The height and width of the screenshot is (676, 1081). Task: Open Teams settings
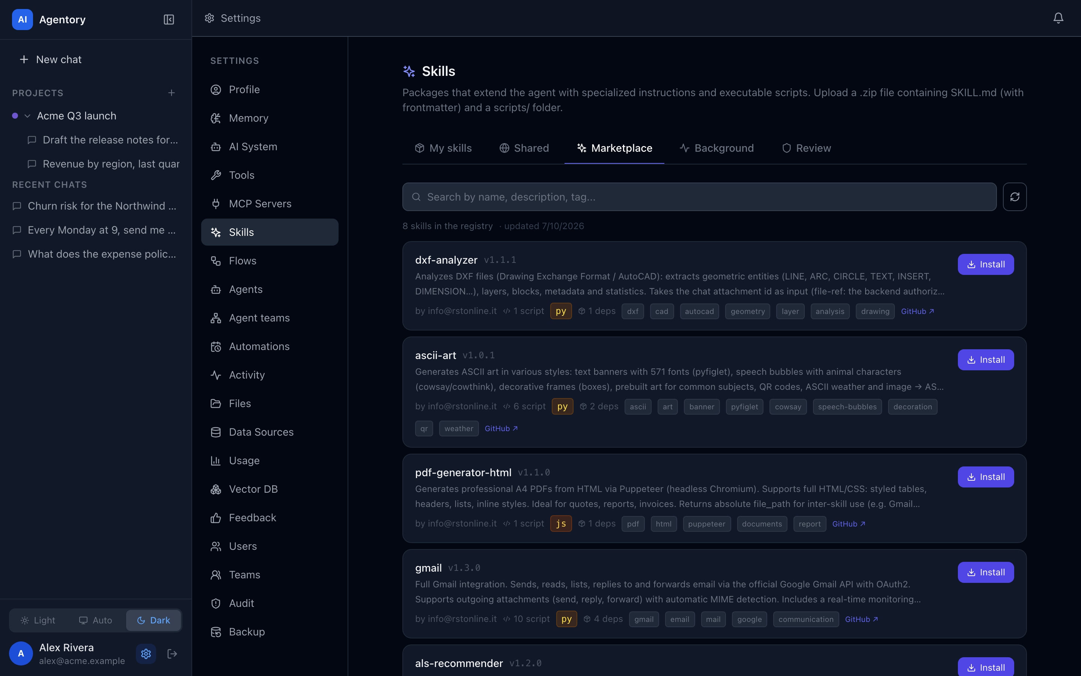[270, 575]
